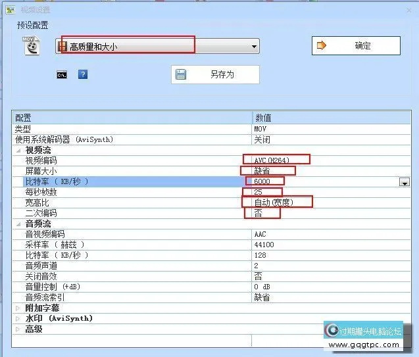Open the blue question mark help icon
The height and width of the screenshot is (357, 419).
click(x=83, y=74)
